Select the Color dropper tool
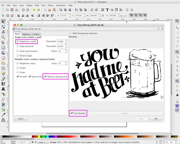 pos(3,115)
